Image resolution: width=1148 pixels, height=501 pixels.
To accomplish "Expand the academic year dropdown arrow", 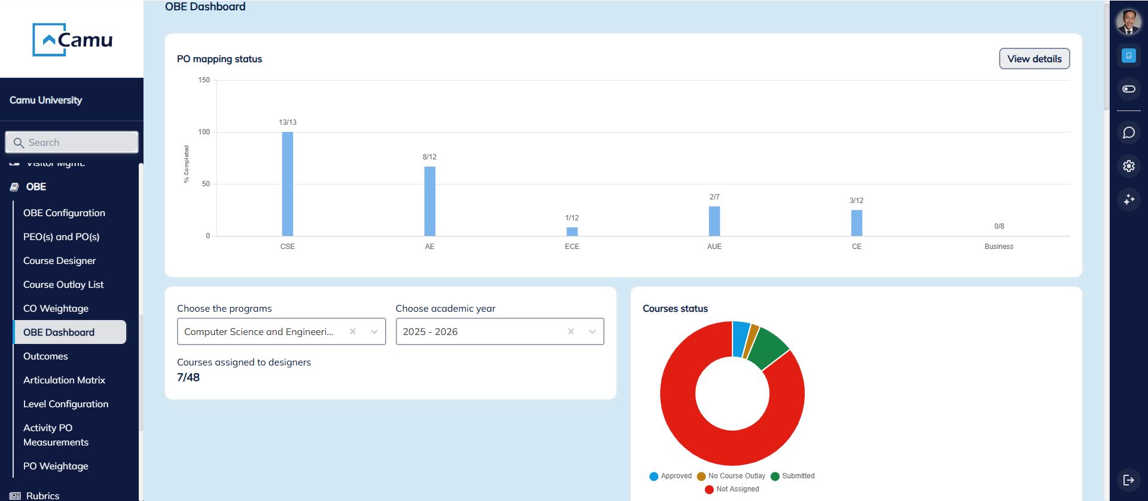I will (x=593, y=332).
